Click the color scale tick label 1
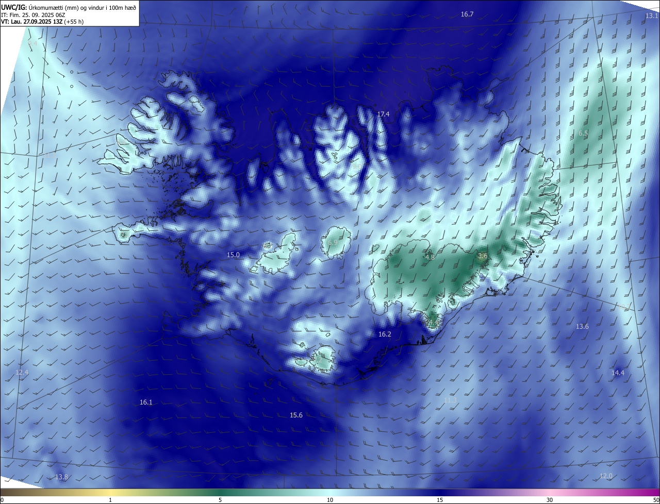The width and height of the screenshot is (660, 504). pos(110,500)
